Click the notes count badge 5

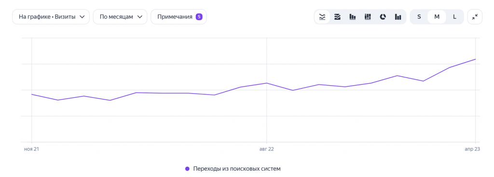pos(199,17)
